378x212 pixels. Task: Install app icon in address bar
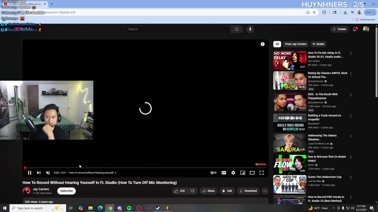tap(308, 12)
